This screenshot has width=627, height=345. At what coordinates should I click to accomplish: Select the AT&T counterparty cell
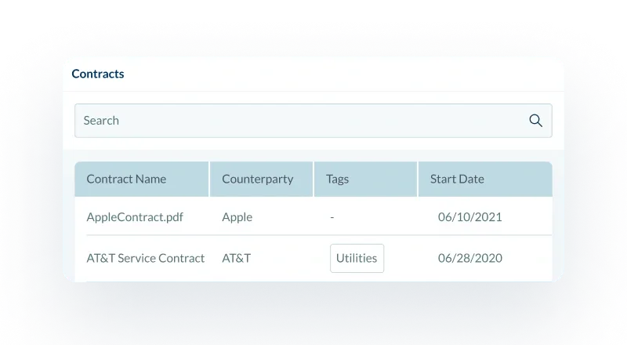(x=237, y=258)
